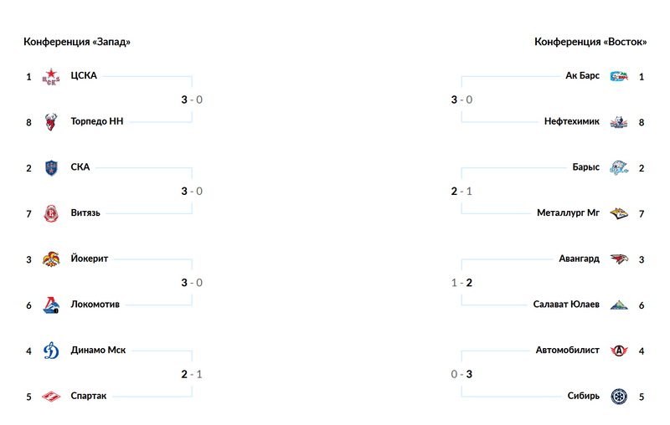Click the Avtomobilist team logo

(618, 351)
